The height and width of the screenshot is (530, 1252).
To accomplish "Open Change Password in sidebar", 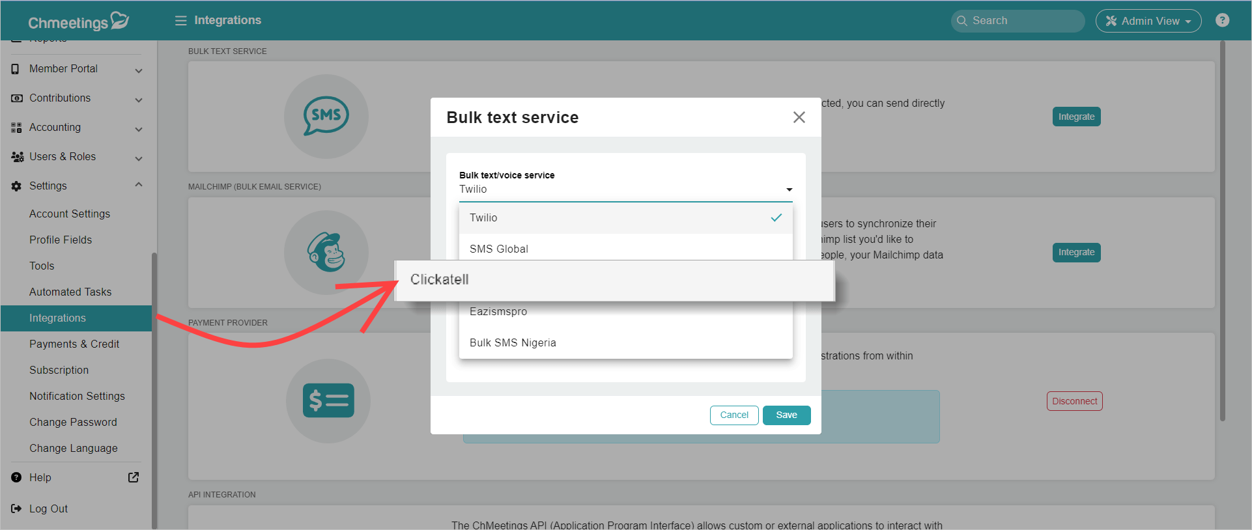I will click(x=73, y=423).
